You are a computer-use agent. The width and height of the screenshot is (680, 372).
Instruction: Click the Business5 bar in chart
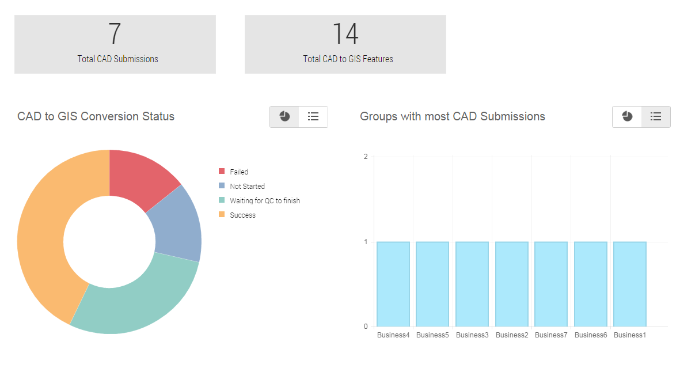coord(432,284)
